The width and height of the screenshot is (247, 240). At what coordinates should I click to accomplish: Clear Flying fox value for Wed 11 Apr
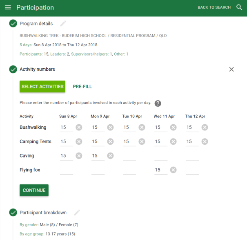click(173, 170)
